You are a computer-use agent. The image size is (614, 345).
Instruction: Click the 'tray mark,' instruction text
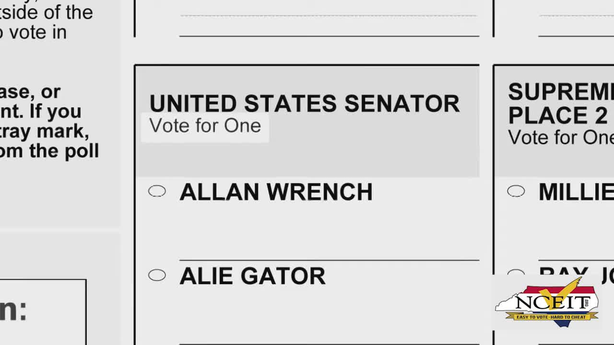click(x=44, y=130)
